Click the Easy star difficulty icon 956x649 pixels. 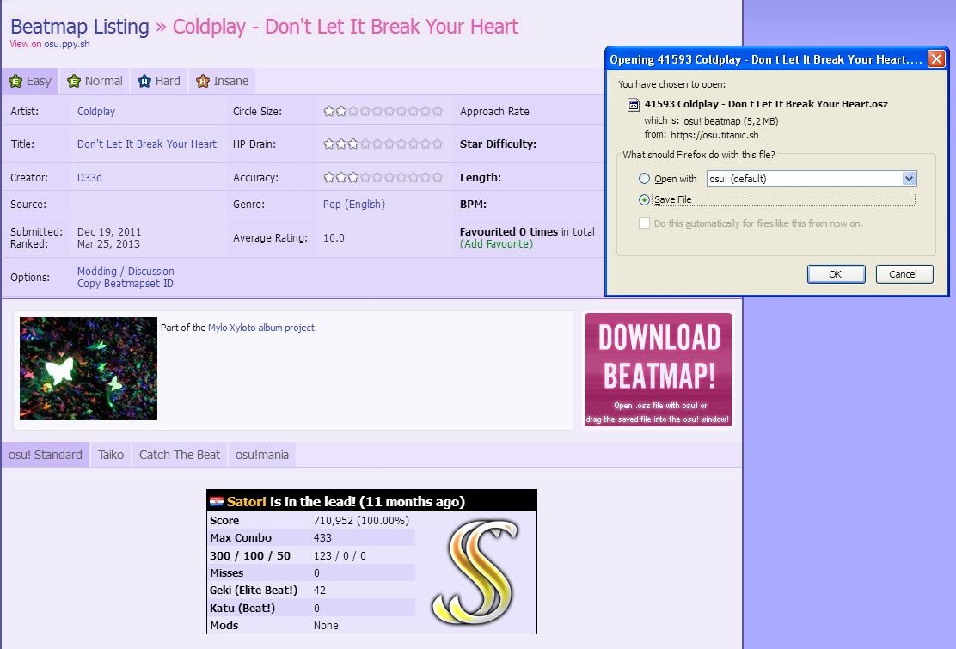[x=15, y=81]
